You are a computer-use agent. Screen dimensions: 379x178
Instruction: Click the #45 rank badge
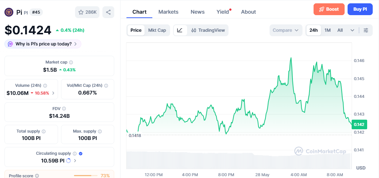point(36,12)
